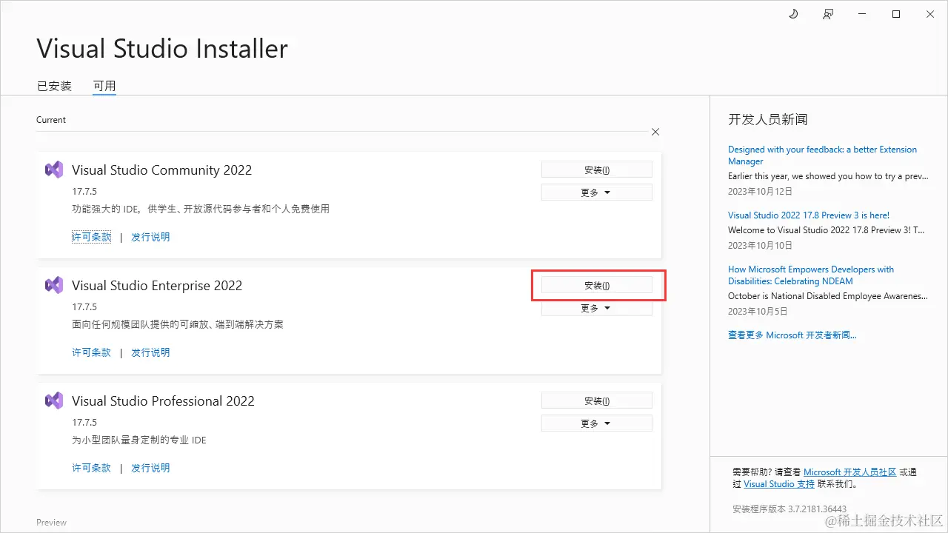Expand 更多 dropdown for Community 2022
This screenshot has width=948, height=533.
pyautogui.click(x=597, y=192)
